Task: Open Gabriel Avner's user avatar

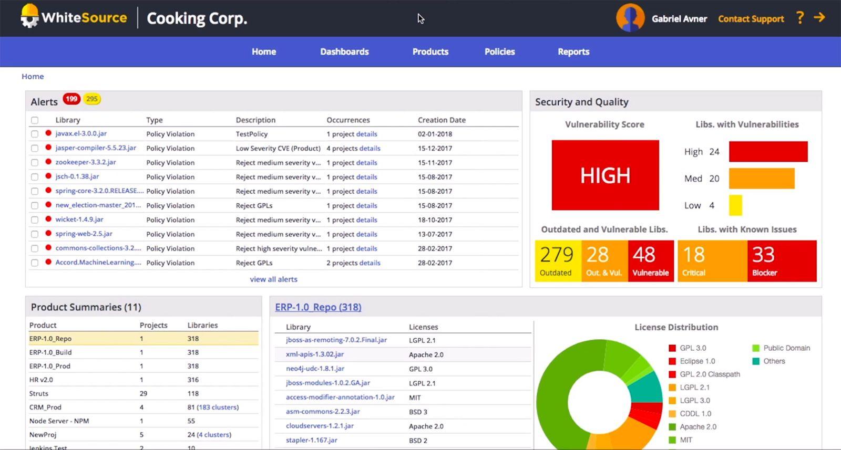Action: pos(630,18)
